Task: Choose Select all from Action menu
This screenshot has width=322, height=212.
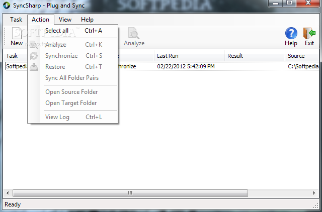Action: [x=72, y=31]
